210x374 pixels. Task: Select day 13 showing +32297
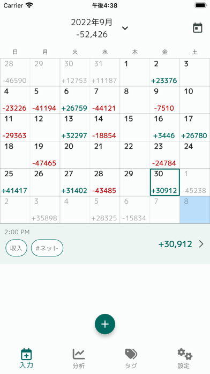coord(75,127)
